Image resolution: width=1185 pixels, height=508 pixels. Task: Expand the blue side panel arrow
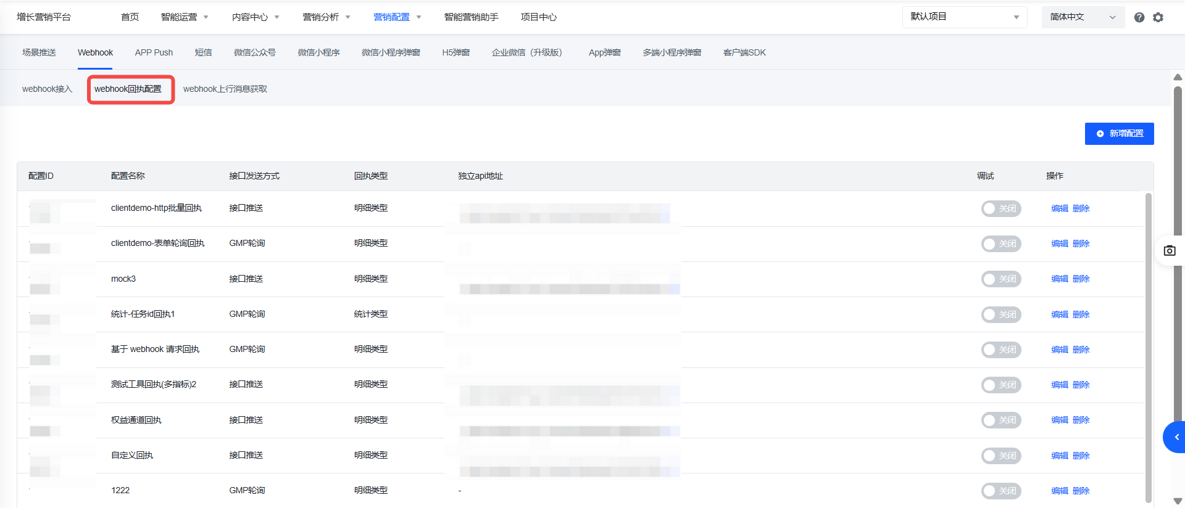point(1176,437)
